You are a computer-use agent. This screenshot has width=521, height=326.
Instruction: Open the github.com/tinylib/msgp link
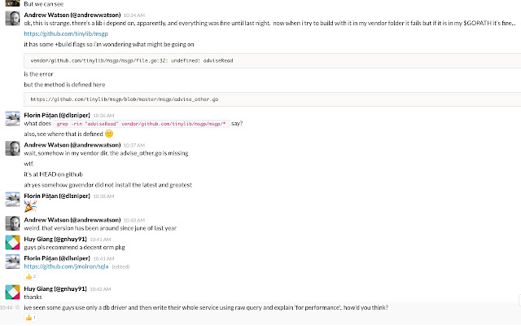[x=66, y=33]
